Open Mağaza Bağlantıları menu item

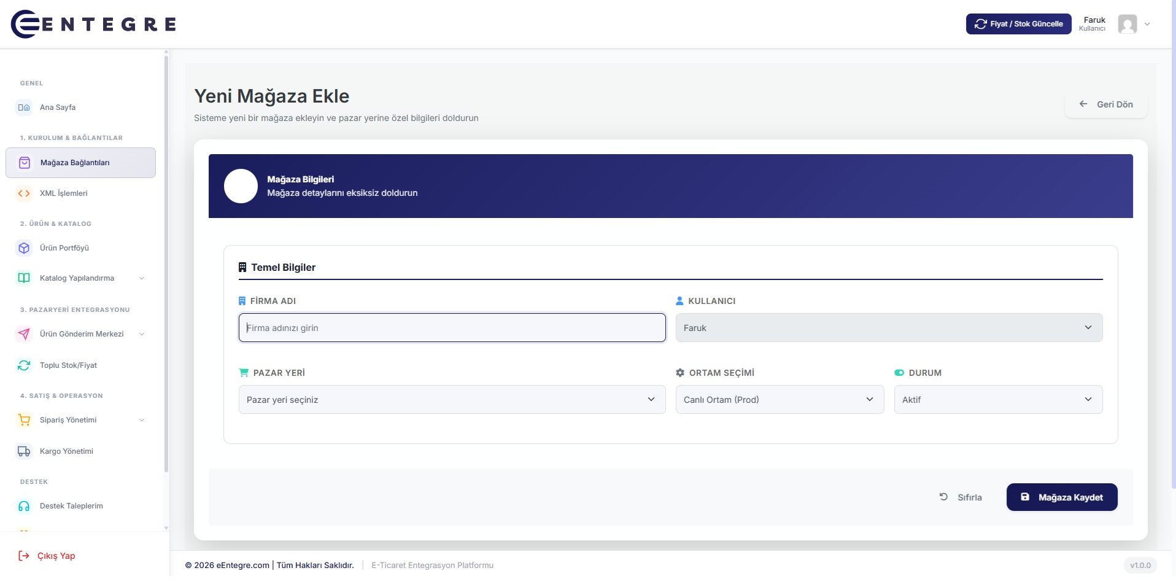80,163
